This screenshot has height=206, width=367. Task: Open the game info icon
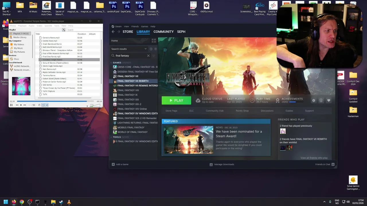pyautogui.click(x=321, y=100)
